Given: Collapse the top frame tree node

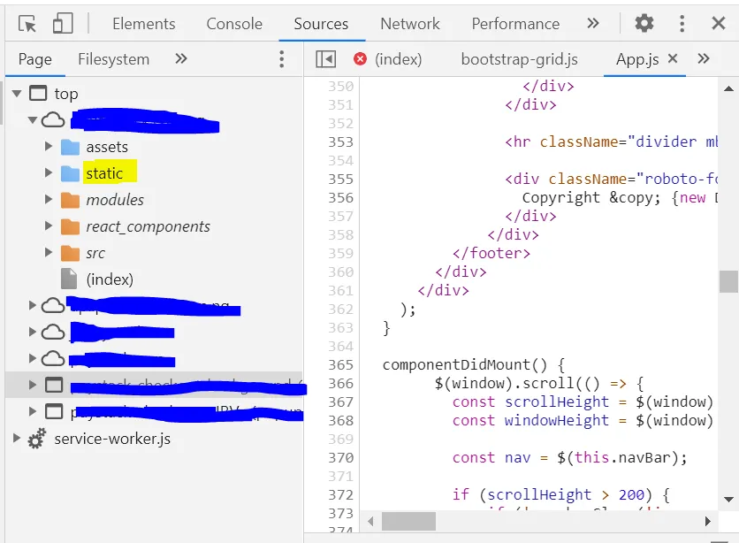Looking at the screenshot, I should pyautogui.click(x=17, y=94).
